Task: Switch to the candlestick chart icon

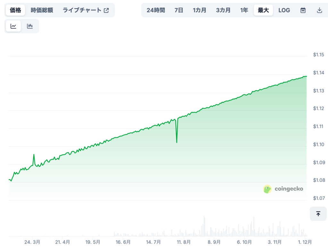Action: 30,26
